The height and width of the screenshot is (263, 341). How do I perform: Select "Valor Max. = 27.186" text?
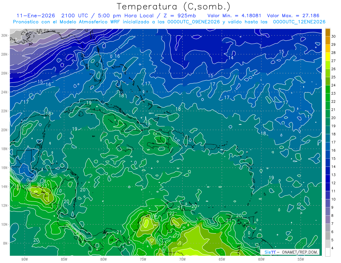point(293,16)
